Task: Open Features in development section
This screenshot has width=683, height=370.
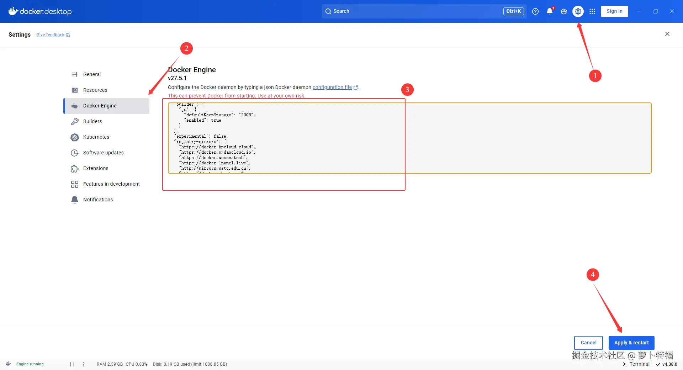Action: [x=107, y=184]
